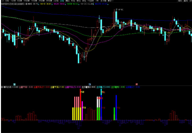The width and height of the screenshot is (192, 133).
Task: Click the blue event marker on date axis
Action: pos(90,84)
